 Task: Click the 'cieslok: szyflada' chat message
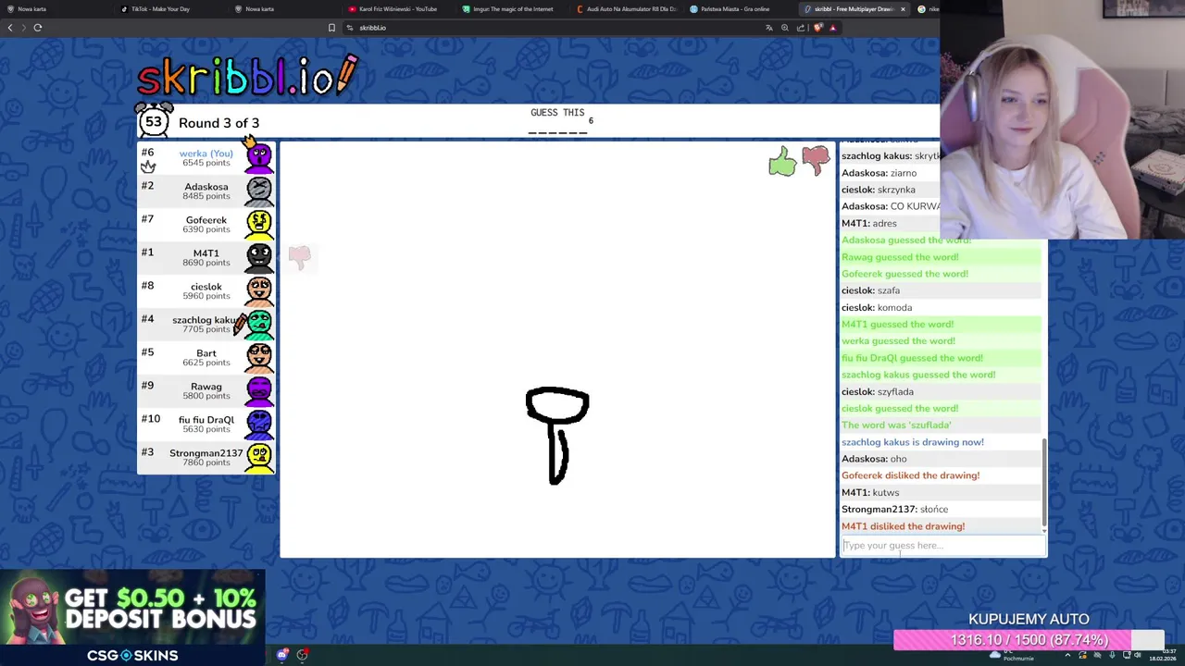pos(877,392)
